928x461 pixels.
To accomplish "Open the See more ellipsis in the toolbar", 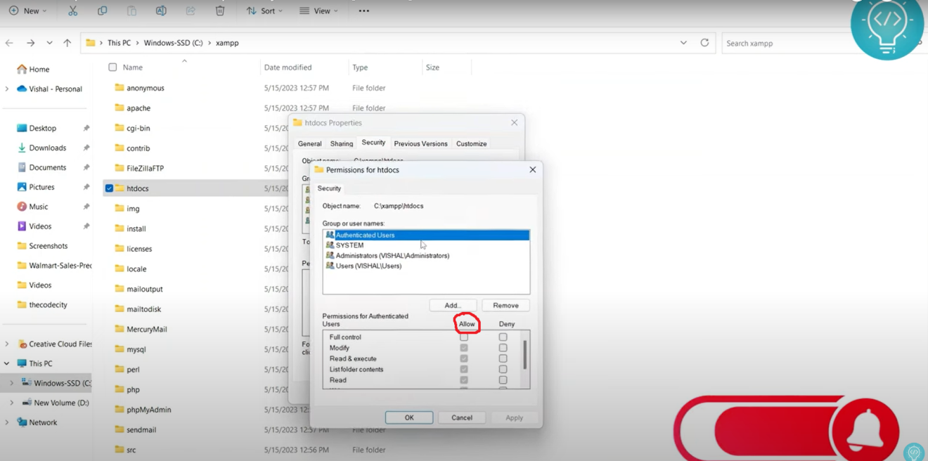I will tap(363, 11).
